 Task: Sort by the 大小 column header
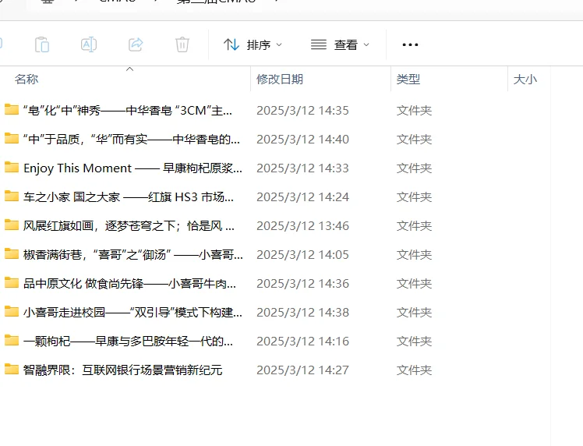[525, 80]
